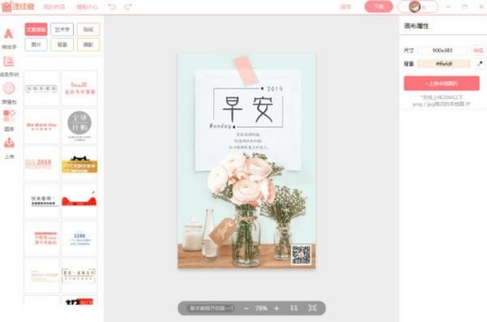Click the canvas size 900x383 field

tap(442, 50)
